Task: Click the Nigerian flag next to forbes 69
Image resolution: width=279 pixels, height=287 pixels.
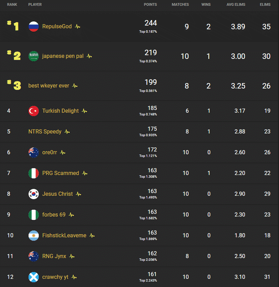Action: point(33,215)
